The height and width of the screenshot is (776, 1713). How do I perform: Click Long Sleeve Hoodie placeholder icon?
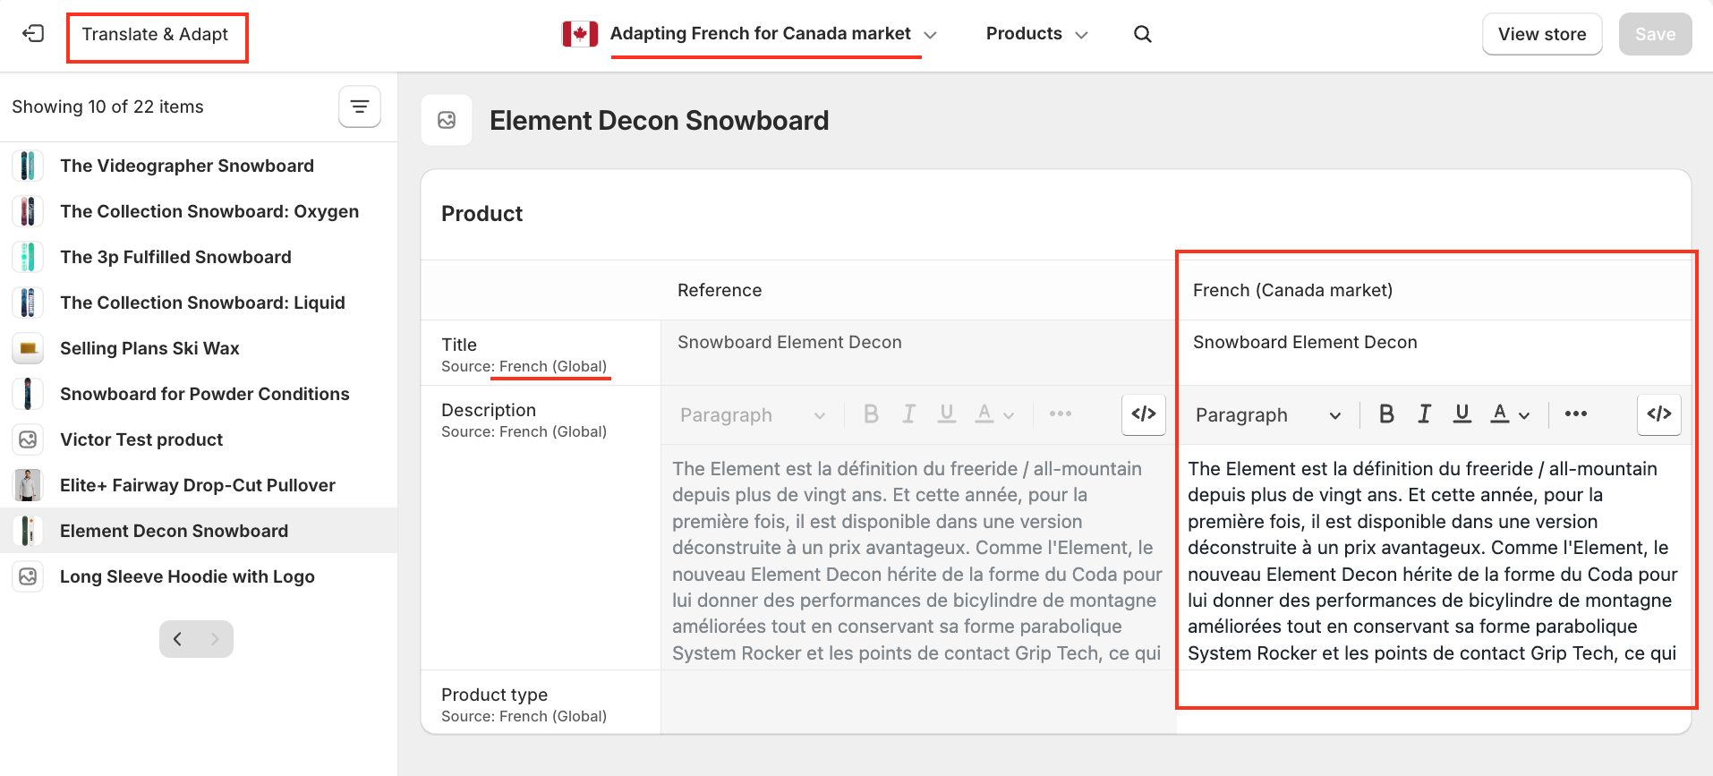coord(28,576)
